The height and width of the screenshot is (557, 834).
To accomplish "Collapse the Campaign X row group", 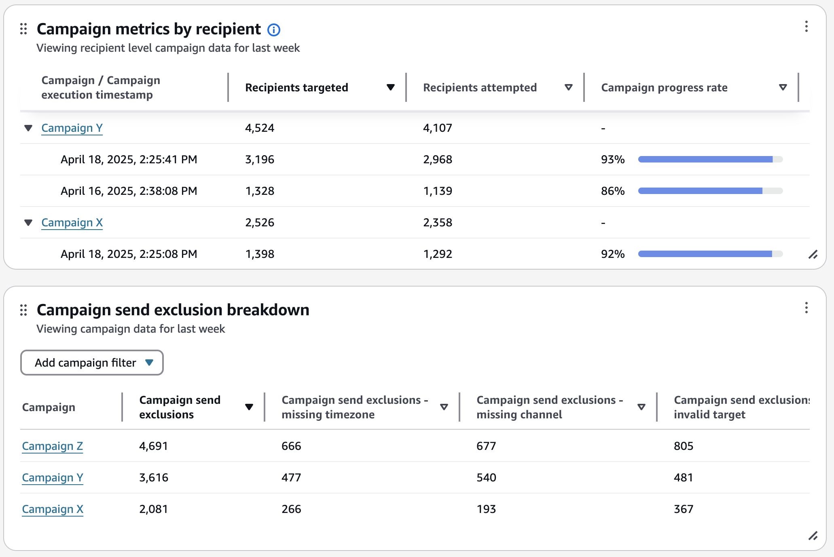I will click(x=28, y=223).
